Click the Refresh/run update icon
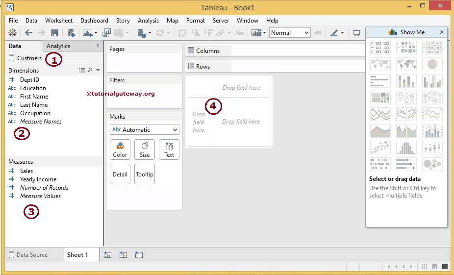The height and width of the screenshot is (275, 454). pos(160,33)
